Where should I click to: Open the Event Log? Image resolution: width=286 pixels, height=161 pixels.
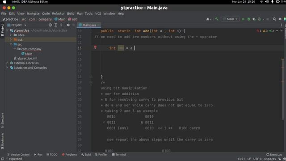(274, 154)
